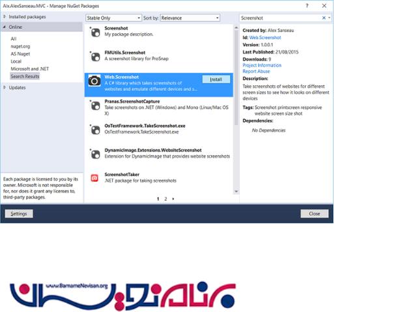Open the Project Information link
This screenshot has width=417, height=312.
coord(262,65)
